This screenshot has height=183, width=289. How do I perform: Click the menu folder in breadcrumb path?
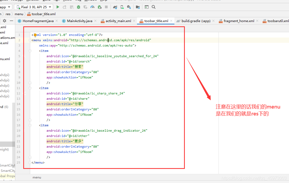(19, 14)
